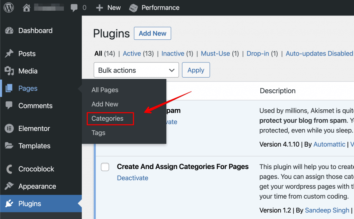Click the Description column header
The width and height of the screenshot is (354, 219).
278,91
